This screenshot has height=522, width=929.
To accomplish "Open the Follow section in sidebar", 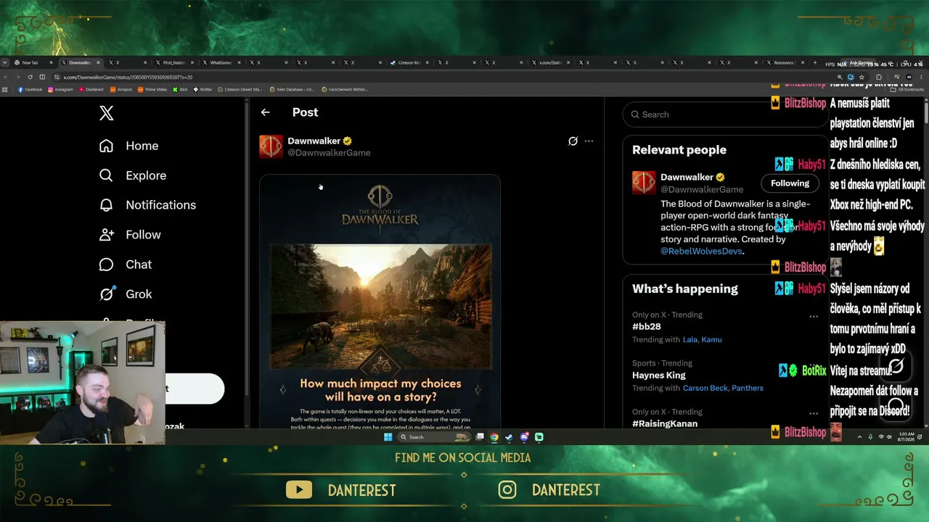I will 130,235.
